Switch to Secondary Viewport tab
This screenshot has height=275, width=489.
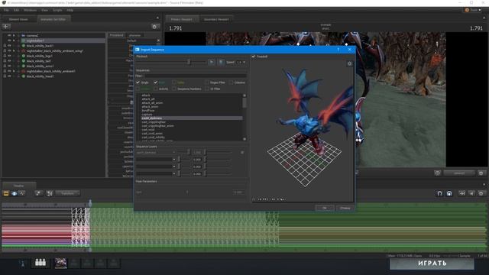click(216, 19)
